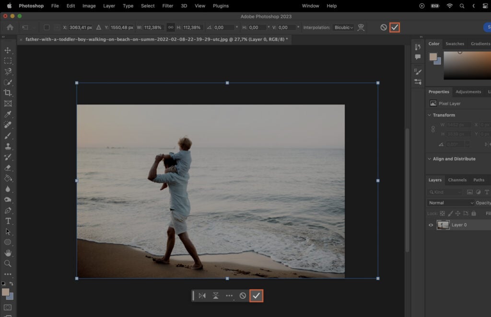Viewport: 491px width, 317px height.
Task: Grab the Hand tool
Action: [x=8, y=252]
